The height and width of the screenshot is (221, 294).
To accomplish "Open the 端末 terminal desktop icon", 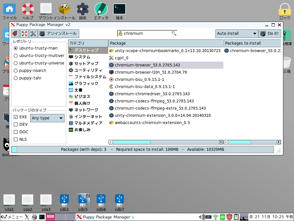I will pyautogui.click(x=119, y=12).
